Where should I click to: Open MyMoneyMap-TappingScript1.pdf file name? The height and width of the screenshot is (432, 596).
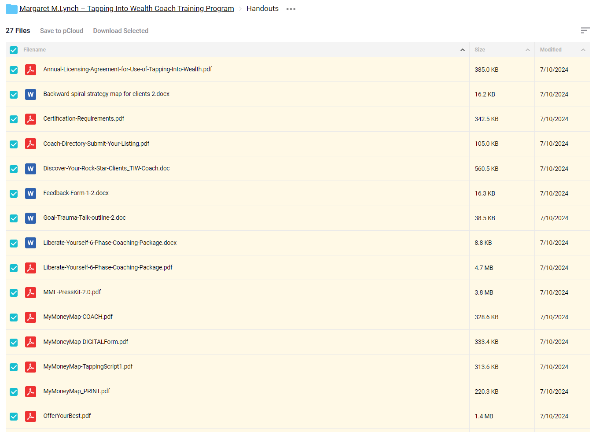(88, 366)
